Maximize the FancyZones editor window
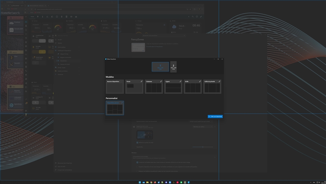Viewport: 326px width, 184px height. (218, 59)
